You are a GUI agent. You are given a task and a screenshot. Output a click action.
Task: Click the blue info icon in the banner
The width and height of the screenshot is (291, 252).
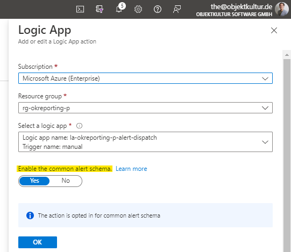[x=30, y=215]
